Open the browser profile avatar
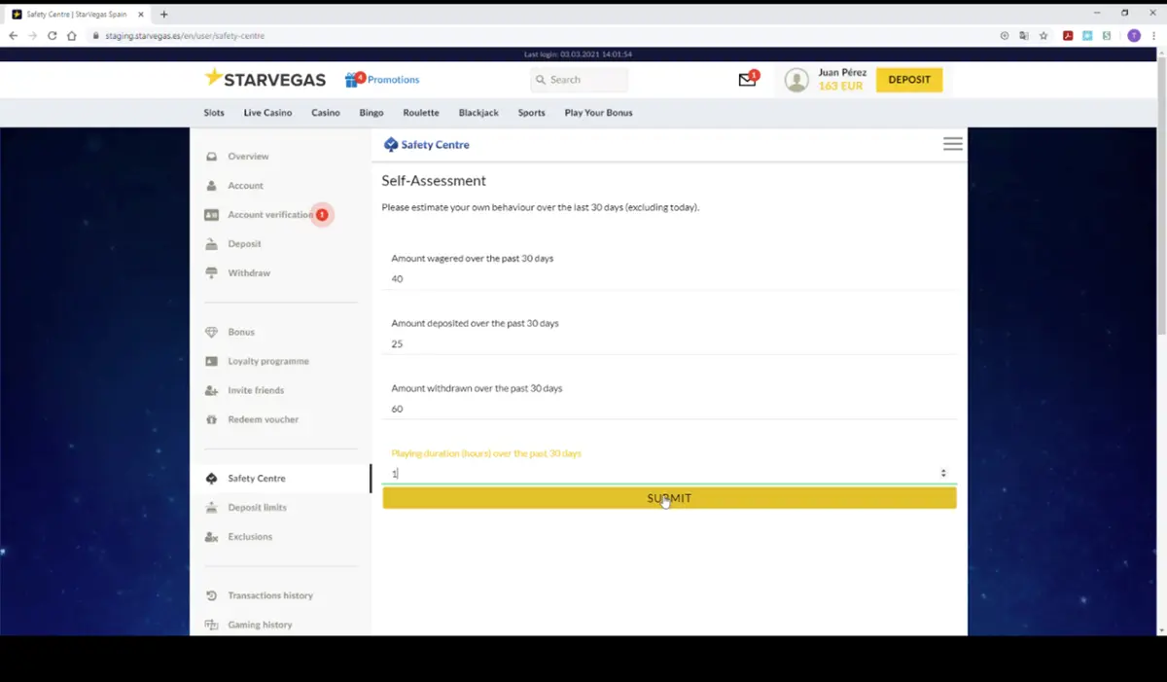This screenshot has width=1167, height=682. pyautogui.click(x=1134, y=36)
